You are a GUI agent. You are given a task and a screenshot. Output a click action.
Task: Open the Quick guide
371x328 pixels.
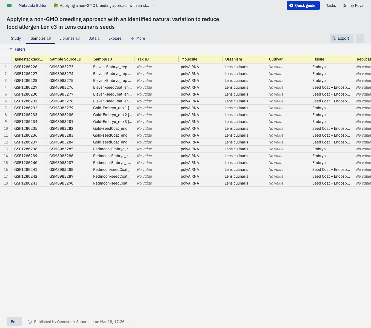click(x=303, y=5)
